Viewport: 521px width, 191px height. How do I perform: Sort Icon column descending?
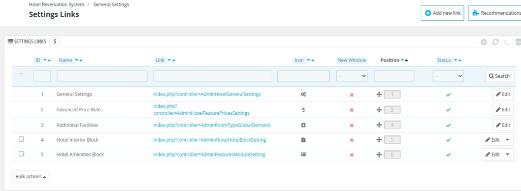pyautogui.click(x=308, y=60)
